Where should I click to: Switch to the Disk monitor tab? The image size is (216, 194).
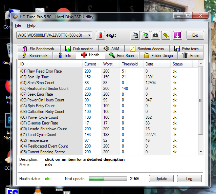80,49
